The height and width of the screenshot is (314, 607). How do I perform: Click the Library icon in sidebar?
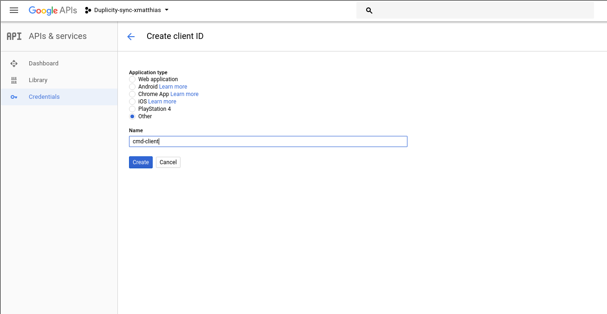pos(14,80)
